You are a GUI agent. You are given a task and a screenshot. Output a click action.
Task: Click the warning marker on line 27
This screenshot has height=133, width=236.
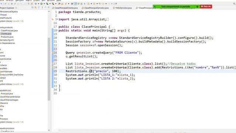pos(52,64)
